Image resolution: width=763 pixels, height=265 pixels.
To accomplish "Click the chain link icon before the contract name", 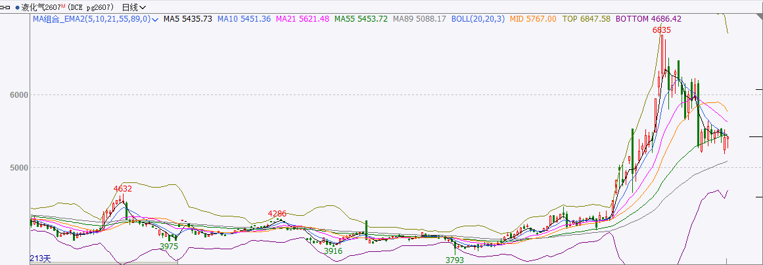I will click(6, 7).
